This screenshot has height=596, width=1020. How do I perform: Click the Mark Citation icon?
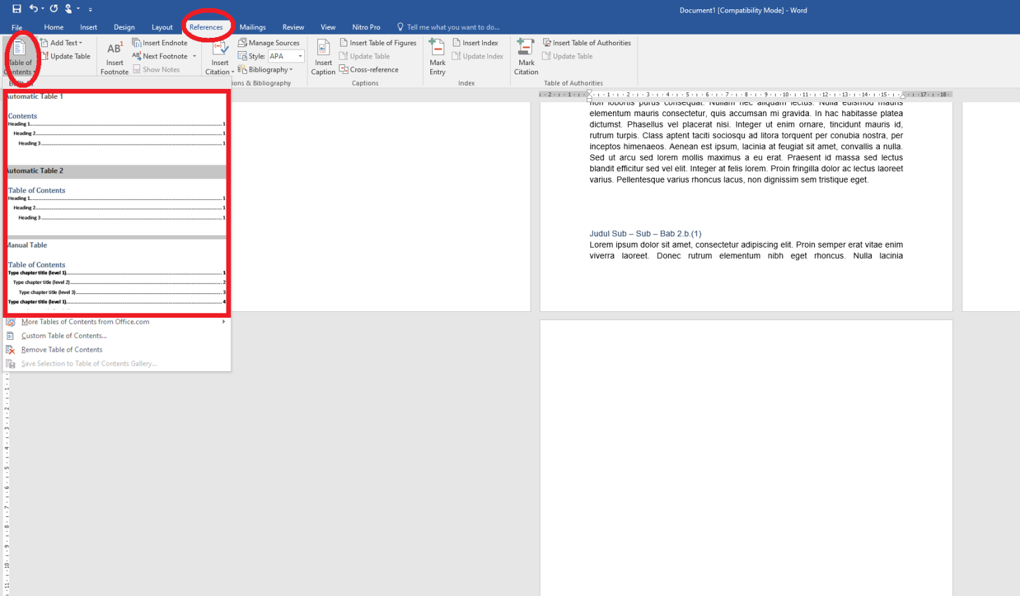pos(526,49)
